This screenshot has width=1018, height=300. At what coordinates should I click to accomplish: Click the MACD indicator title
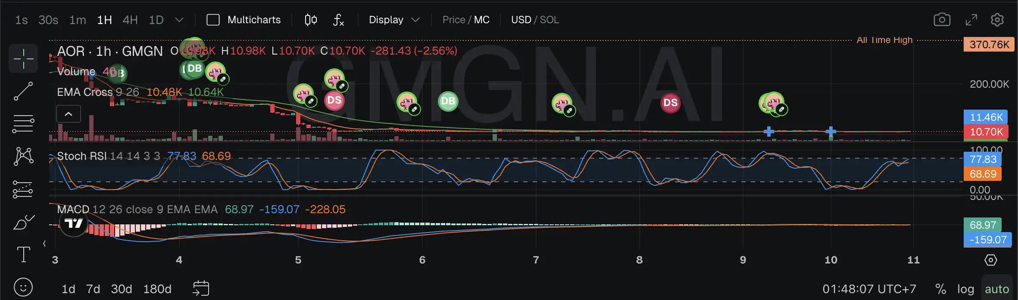[x=73, y=209]
